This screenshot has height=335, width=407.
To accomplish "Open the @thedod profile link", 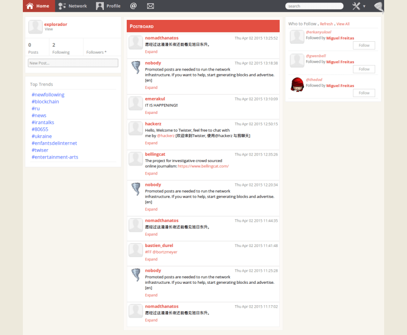I will (314, 80).
